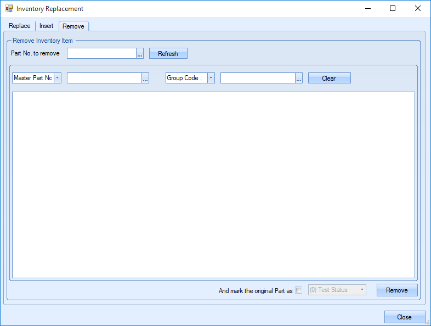Focus the Part No. to remove field
The height and width of the screenshot is (326, 431).
(x=101, y=53)
